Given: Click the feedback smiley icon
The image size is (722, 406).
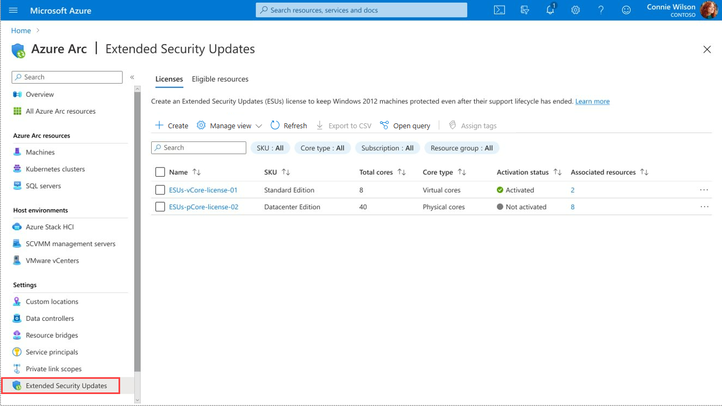Looking at the screenshot, I should 626,10.
